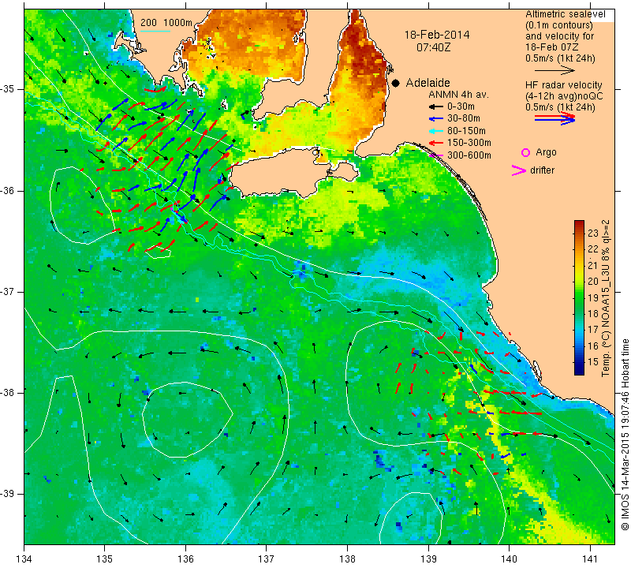Screen dimensions: 631x568
Task: Click the 20 tick on temperature scale
Action: [x=593, y=281]
